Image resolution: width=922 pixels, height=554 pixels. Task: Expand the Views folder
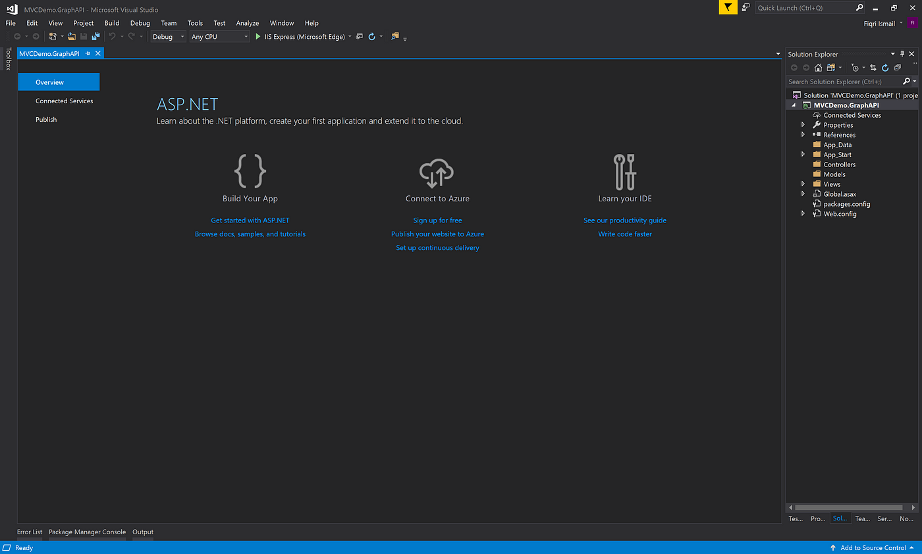803,184
